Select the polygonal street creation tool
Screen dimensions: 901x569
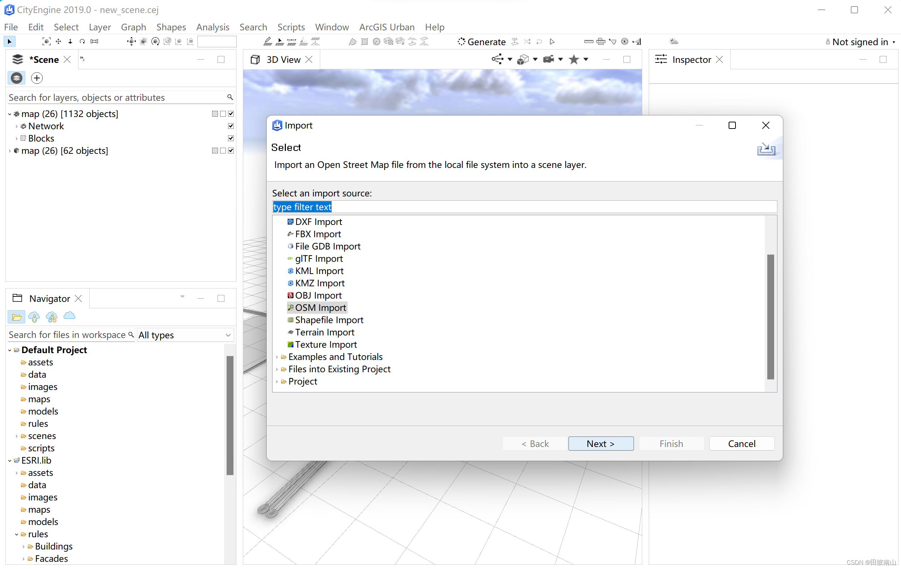pos(267,42)
